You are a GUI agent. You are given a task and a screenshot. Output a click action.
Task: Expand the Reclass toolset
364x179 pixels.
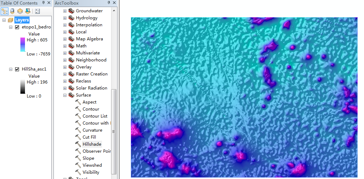point(65,81)
